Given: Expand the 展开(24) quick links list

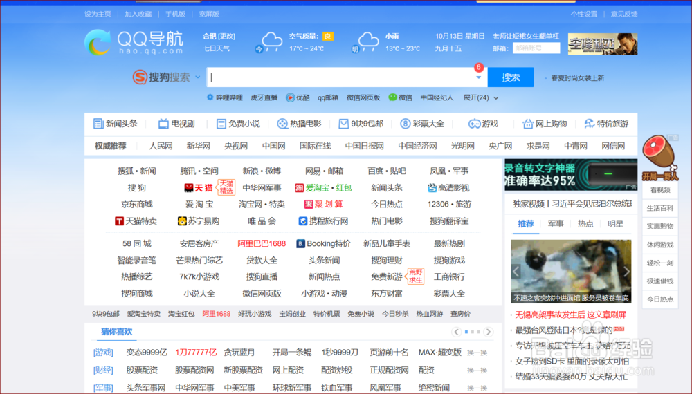Looking at the screenshot, I should 481,98.
